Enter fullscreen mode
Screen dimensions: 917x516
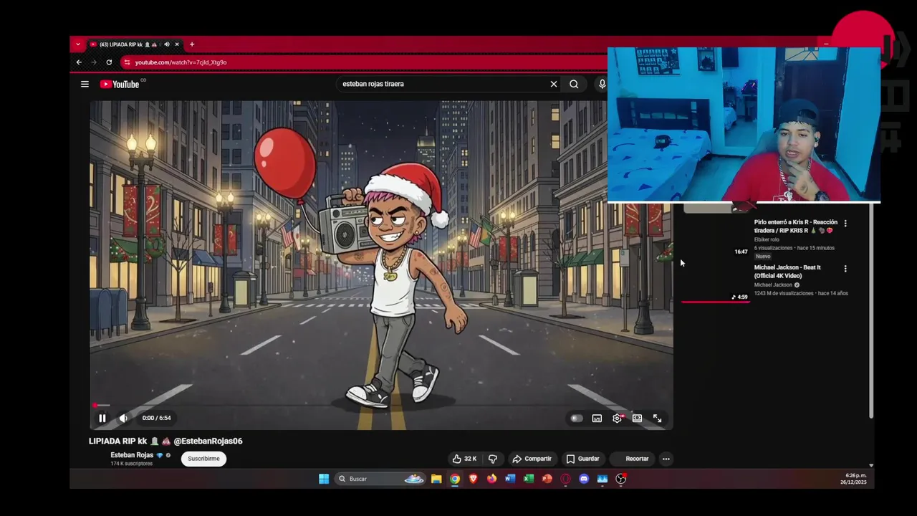[657, 419]
